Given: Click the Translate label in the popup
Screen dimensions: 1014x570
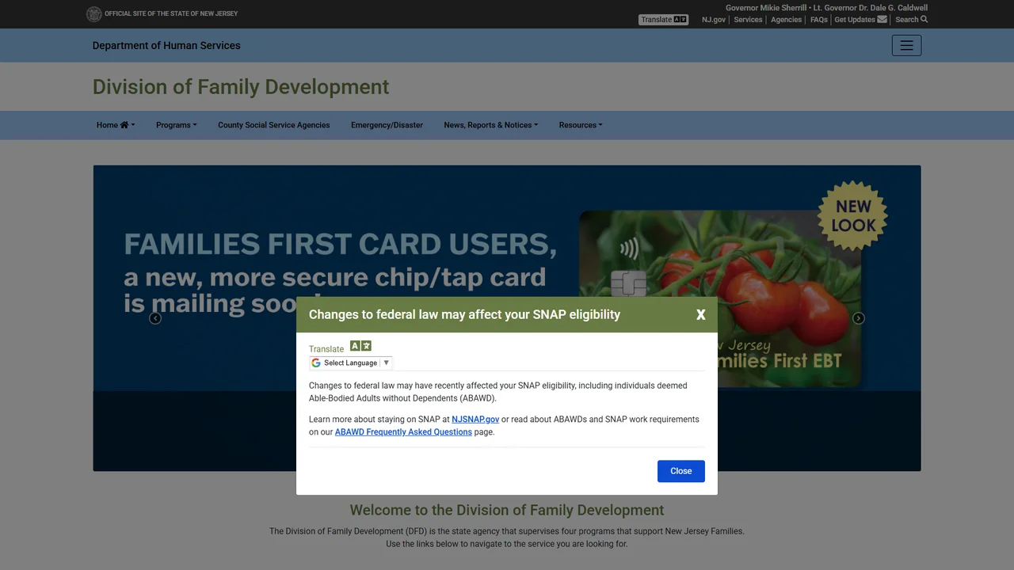Looking at the screenshot, I should (x=326, y=349).
